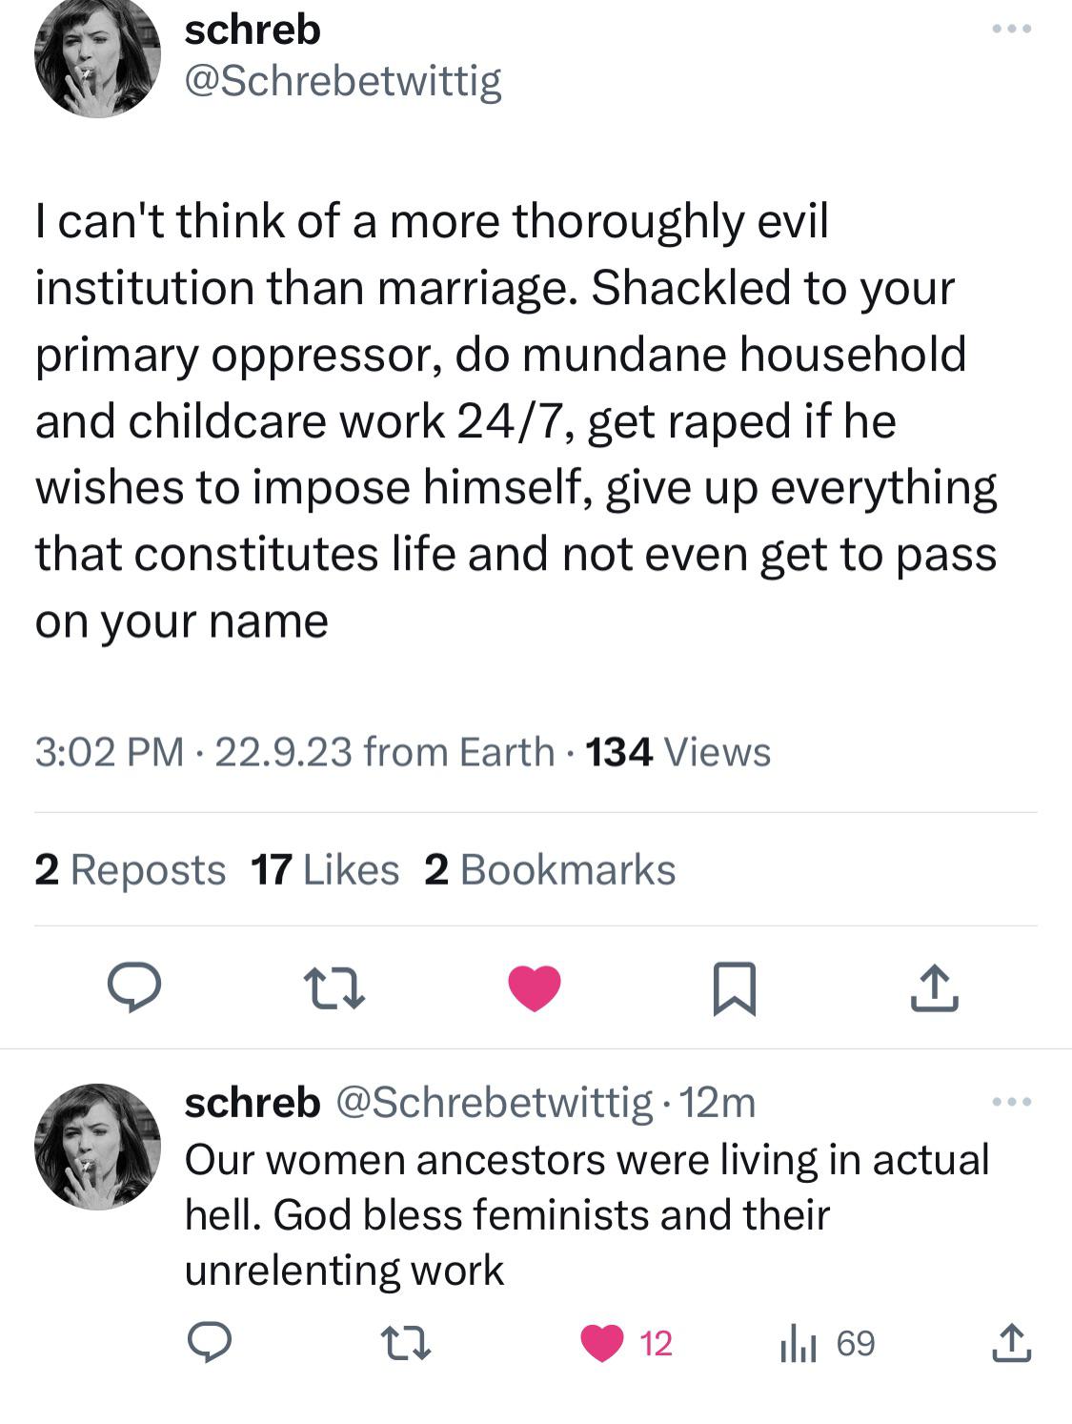
Task: View the 17 Likes list
Action: pos(324,869)
